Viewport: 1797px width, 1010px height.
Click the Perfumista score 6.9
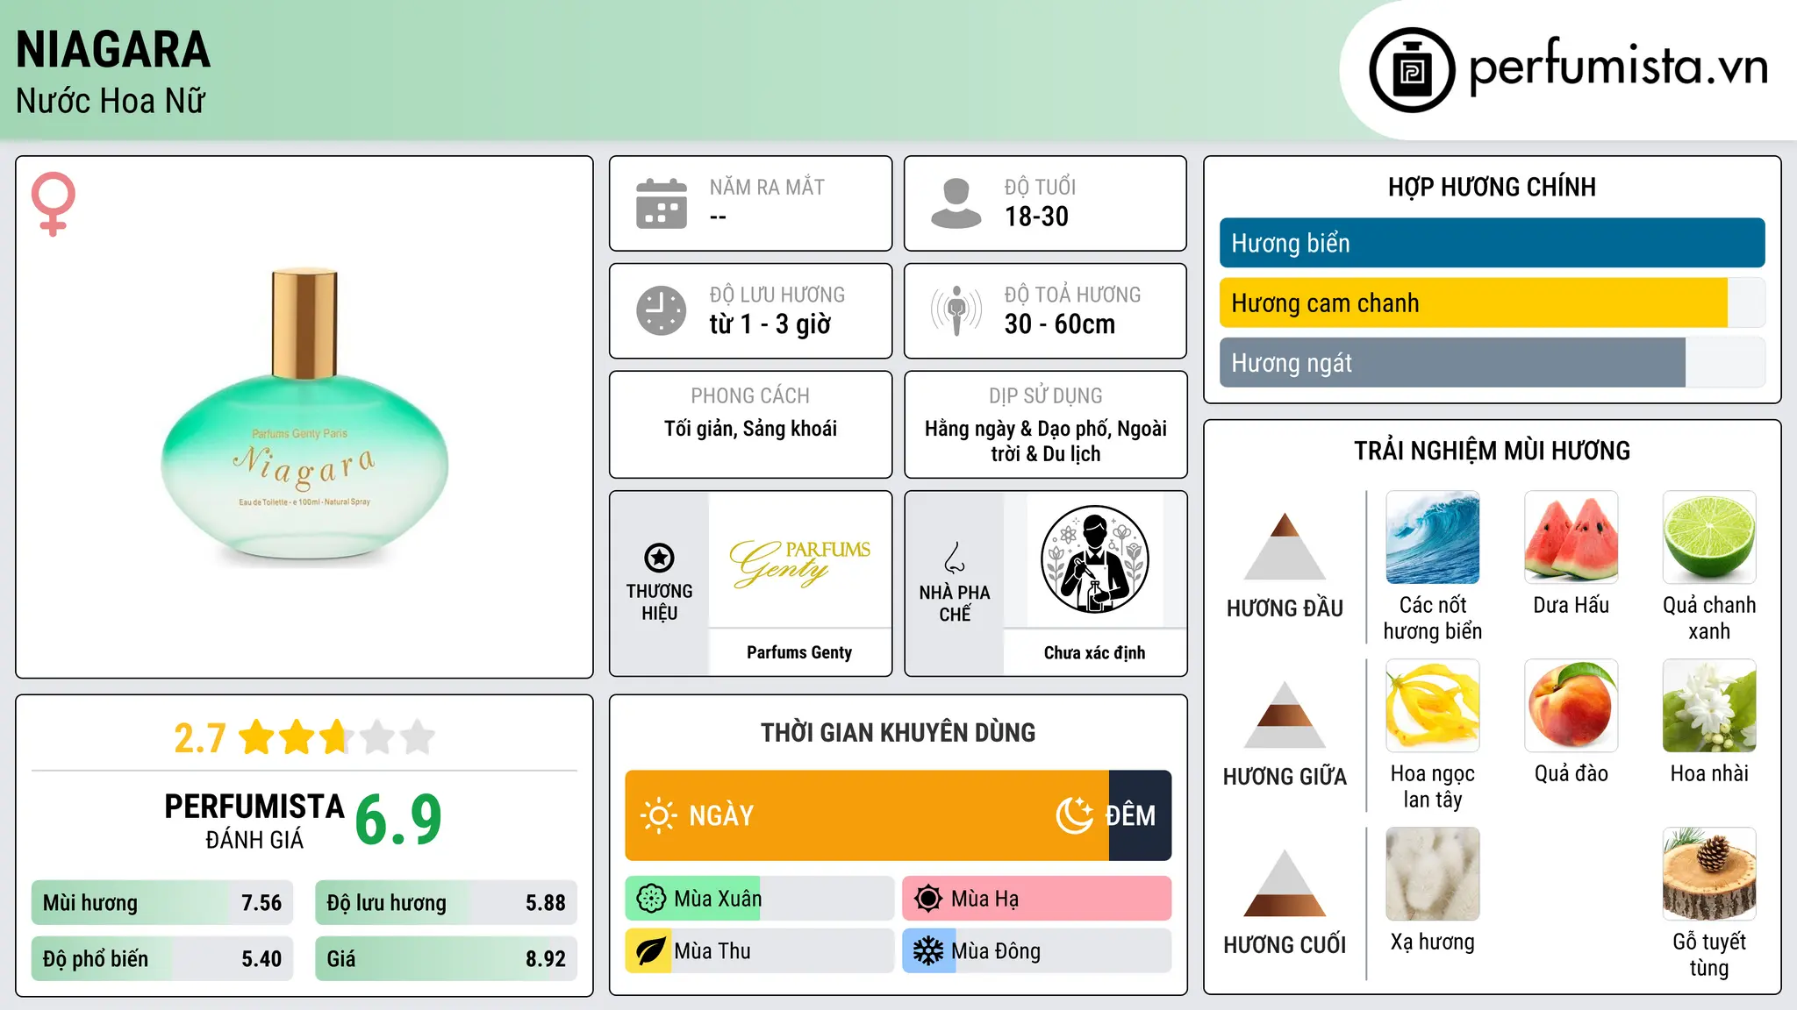pyautogui.click(x=398, y=821)
